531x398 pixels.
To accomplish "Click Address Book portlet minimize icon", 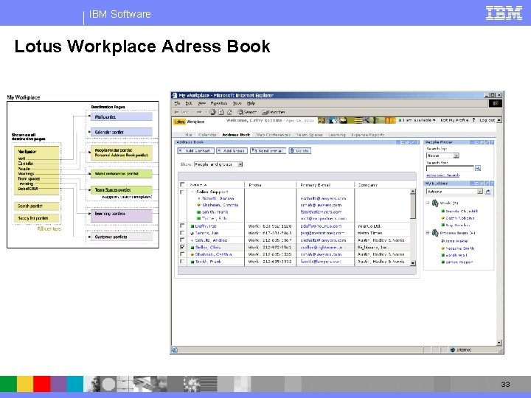I will click(x=398, y=142).
